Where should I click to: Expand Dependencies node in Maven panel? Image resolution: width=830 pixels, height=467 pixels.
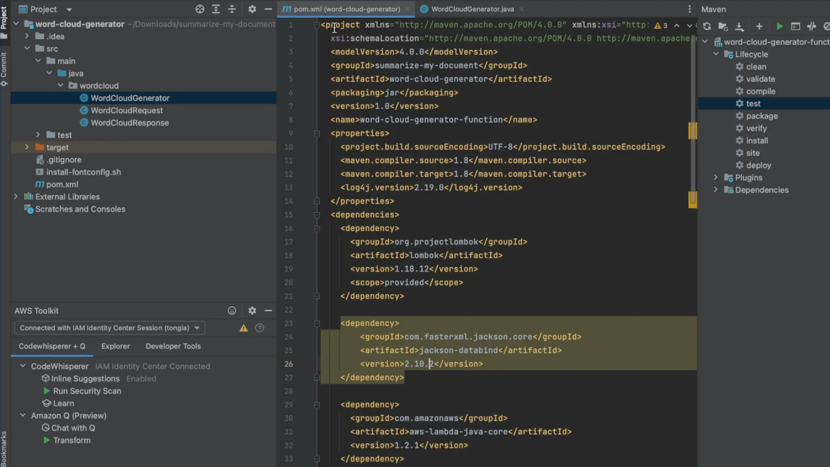(716, 190)
